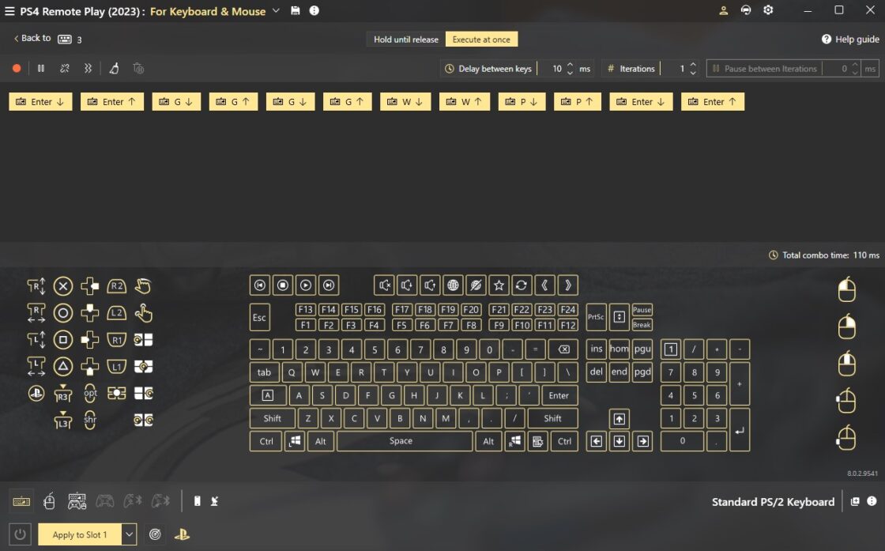Image resolution: width=885 pixels, height=551 pixels.
Task: Click the favorites star key icon
Action: pos(499,285)
